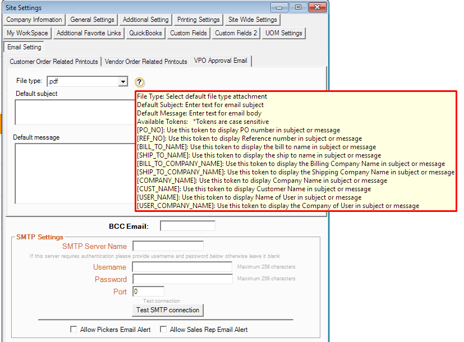Show Printing Settings panel

click(x=198, y=20)
